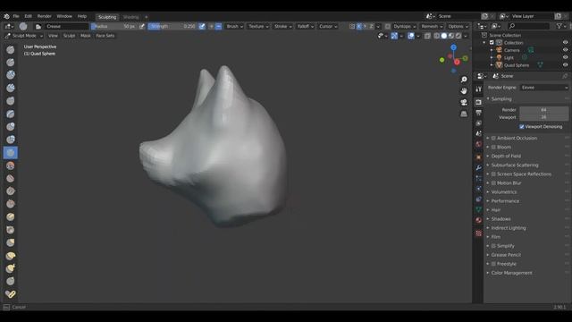Image resolution: width=572 pixels, height=322 pixels.
Task: Open the Falloff dropdown in header
Action: point(305,26)
